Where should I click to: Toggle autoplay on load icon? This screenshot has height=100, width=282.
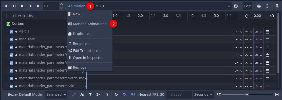[236, 6]
